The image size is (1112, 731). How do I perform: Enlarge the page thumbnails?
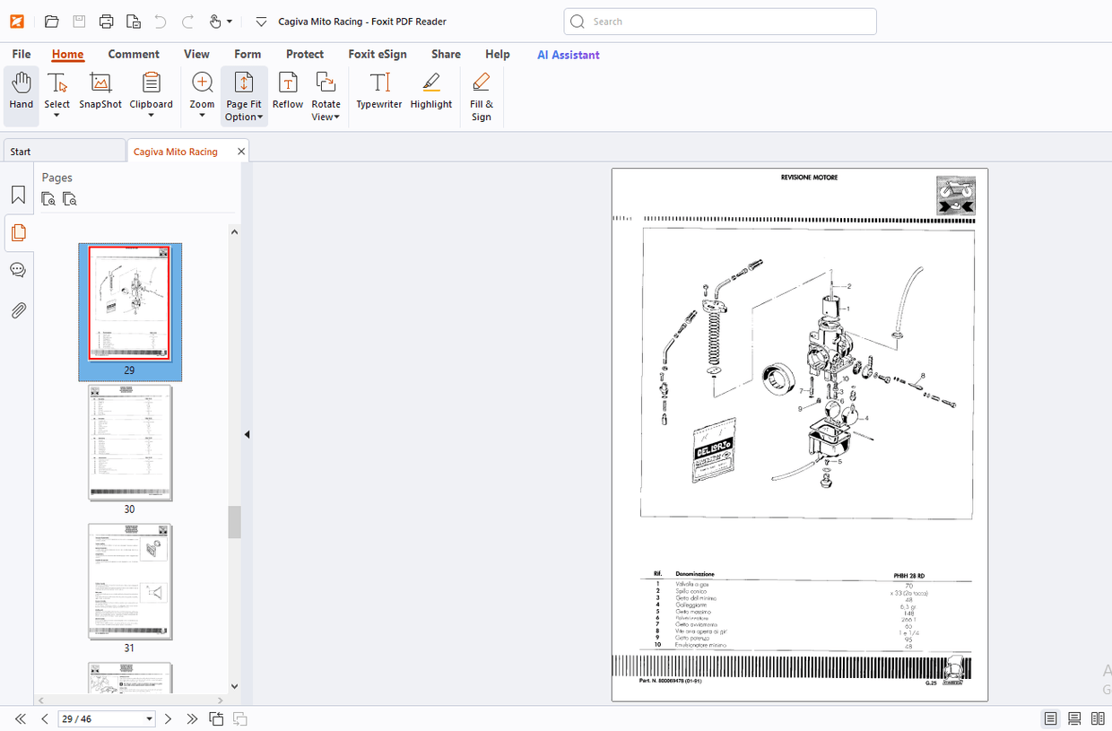click(x=48, y=198)
